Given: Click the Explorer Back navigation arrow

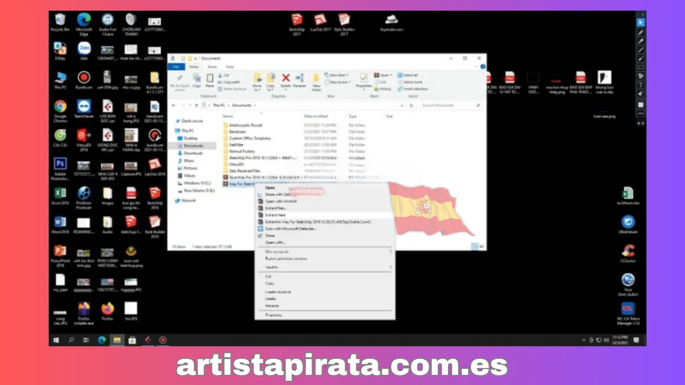Looking at the screenshot, I should coord(174,105).
